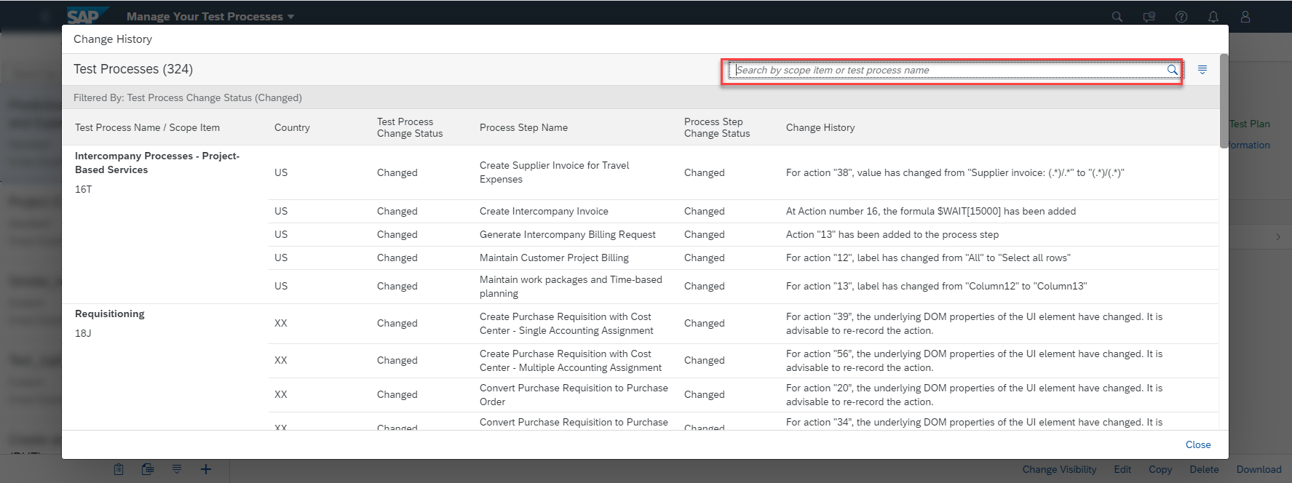This screenshot has height=483, width=1292.
Task: Expand the right chevron in the background page
Action: [1278, 237]
